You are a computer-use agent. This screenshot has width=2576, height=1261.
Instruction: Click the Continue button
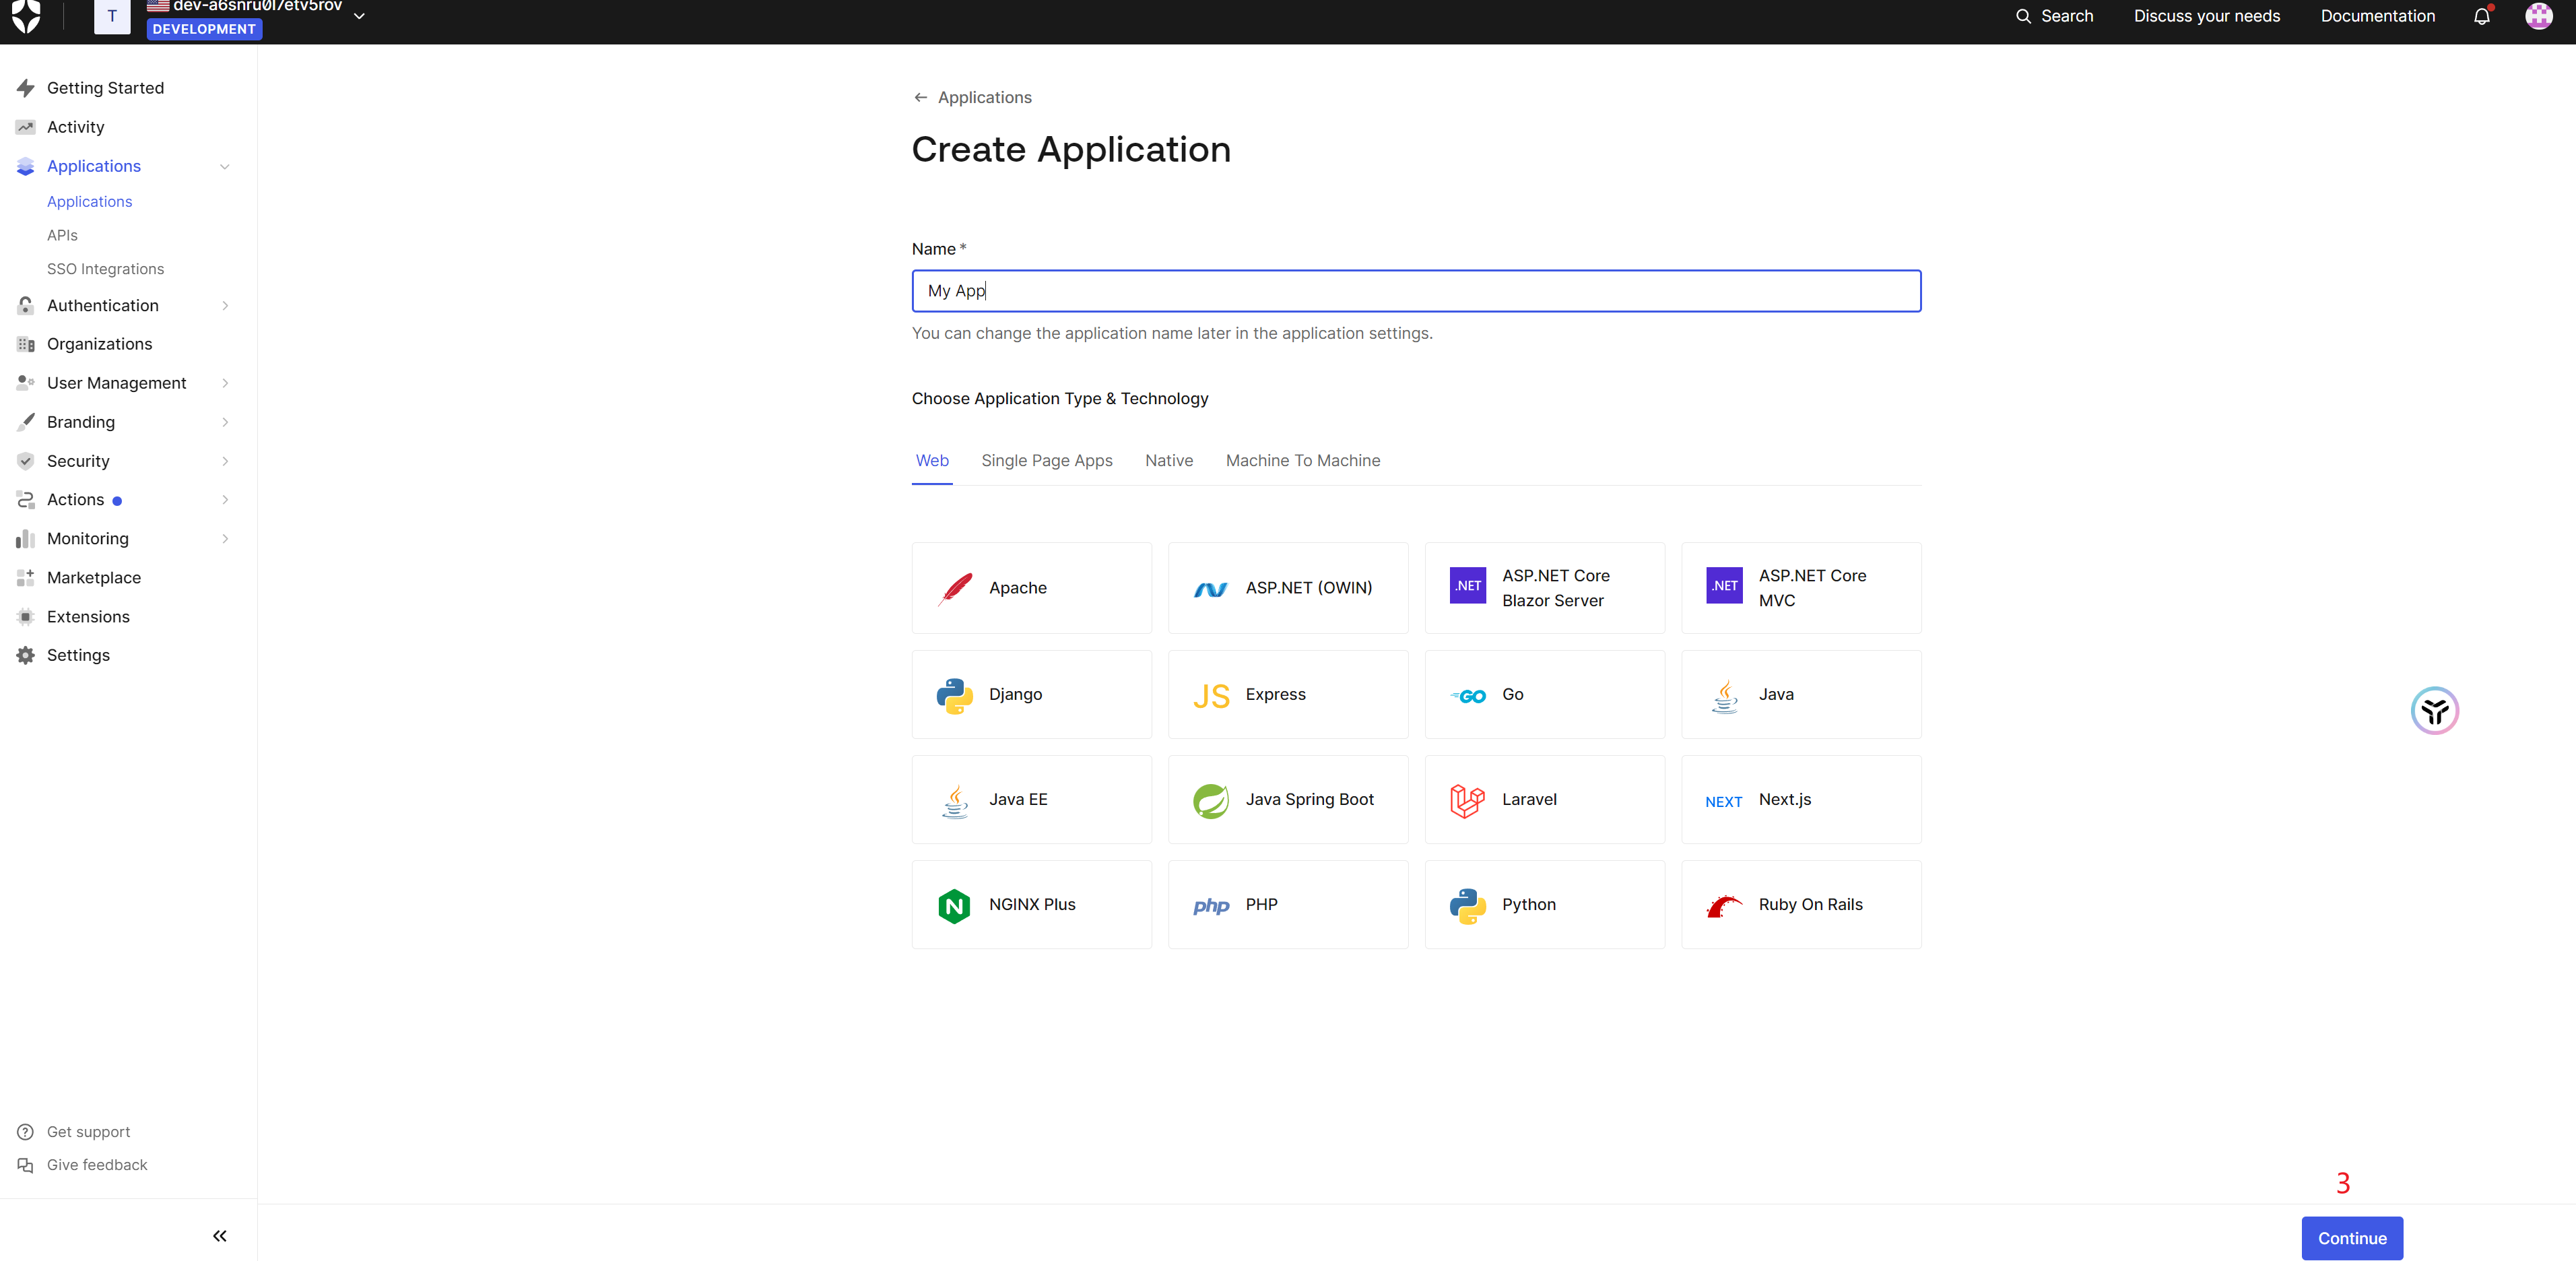tap(2351, 1238)
